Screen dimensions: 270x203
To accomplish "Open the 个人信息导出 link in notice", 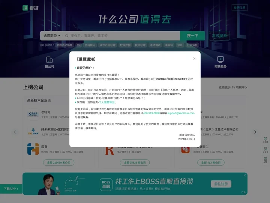I will tap(107, 102).
